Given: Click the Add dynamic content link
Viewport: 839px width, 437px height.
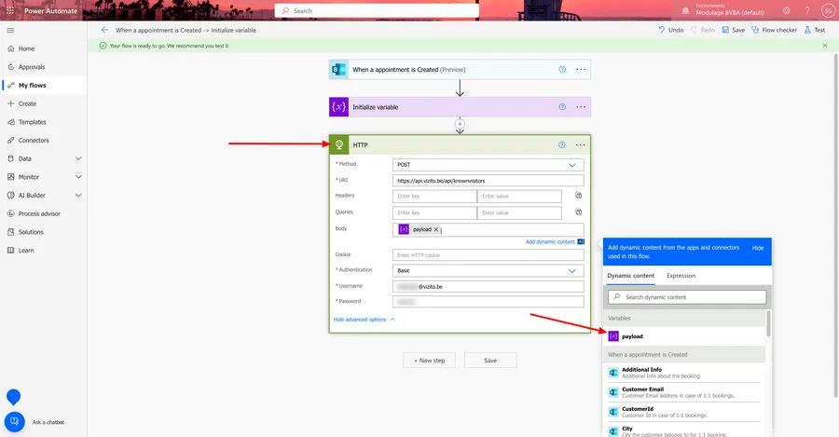Looking at the screenshot, I should coord(550,241).
